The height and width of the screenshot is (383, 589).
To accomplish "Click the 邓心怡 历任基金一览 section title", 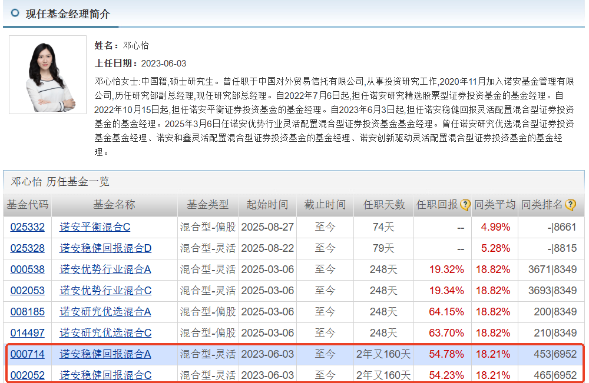I will pos(60,182).
